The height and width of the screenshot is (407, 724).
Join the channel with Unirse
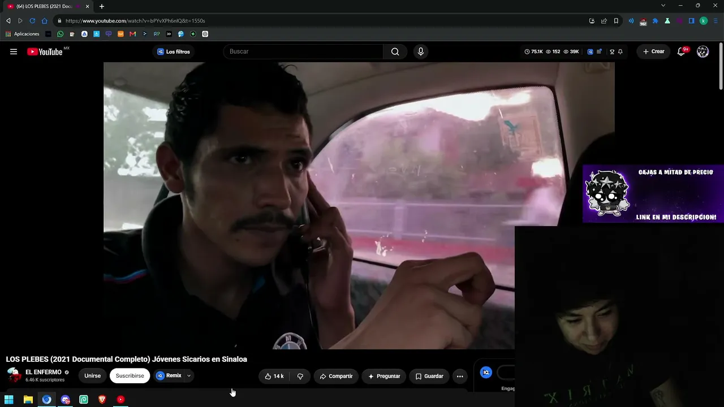(92, 376)
